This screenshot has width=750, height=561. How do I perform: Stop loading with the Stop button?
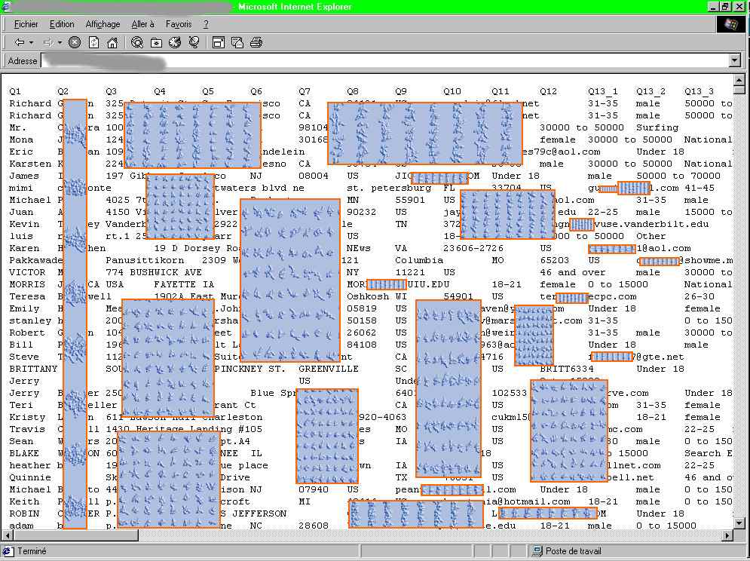(x=75, y=42)
